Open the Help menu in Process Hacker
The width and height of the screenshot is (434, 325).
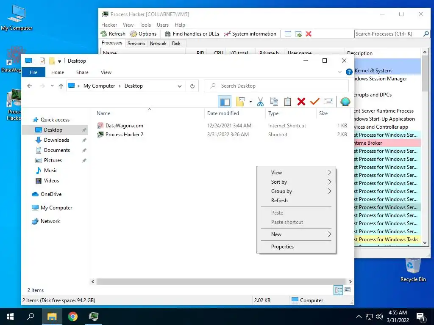(x=180, y=25)
